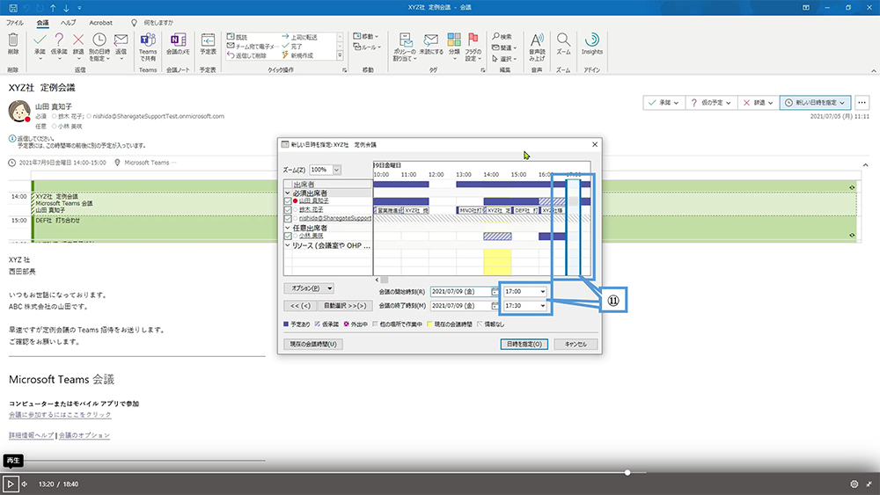This screenshot has width=880, height=495.
Task: Click the Mark as Unread (未読にする) icon
Action: (x=430, y=40)
